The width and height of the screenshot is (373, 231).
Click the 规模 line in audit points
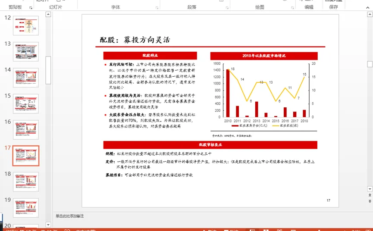click(x=158, y=153)
